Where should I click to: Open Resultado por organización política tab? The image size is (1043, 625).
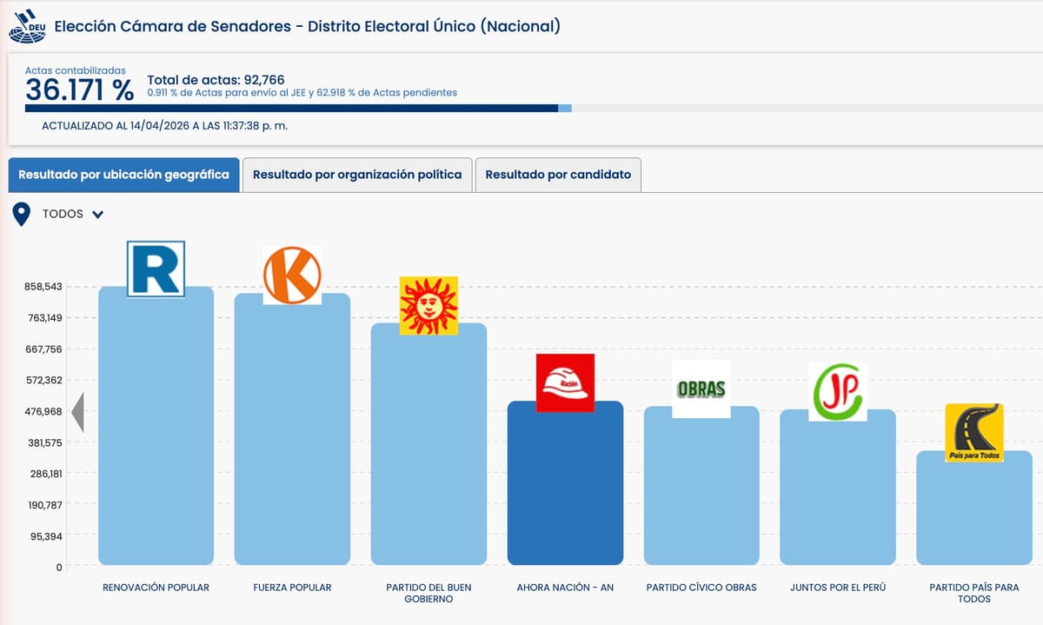click(357, 175)
